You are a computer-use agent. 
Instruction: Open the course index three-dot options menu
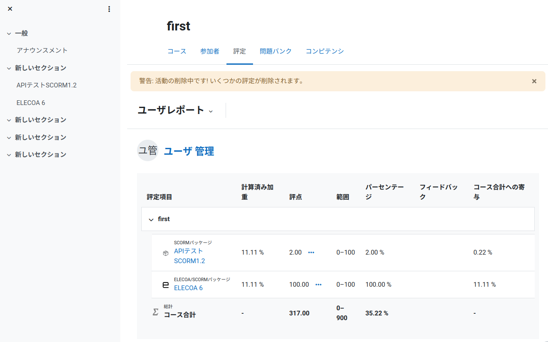click(109, 9)
